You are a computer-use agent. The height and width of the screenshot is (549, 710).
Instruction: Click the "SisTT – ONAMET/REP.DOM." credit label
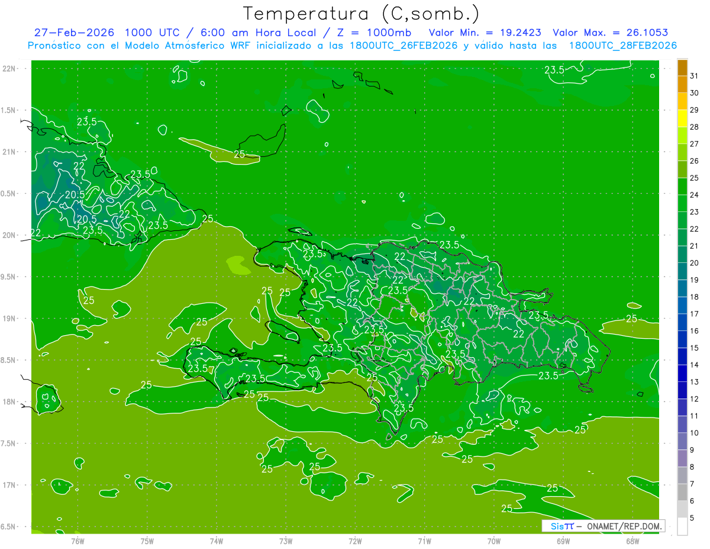603,526
